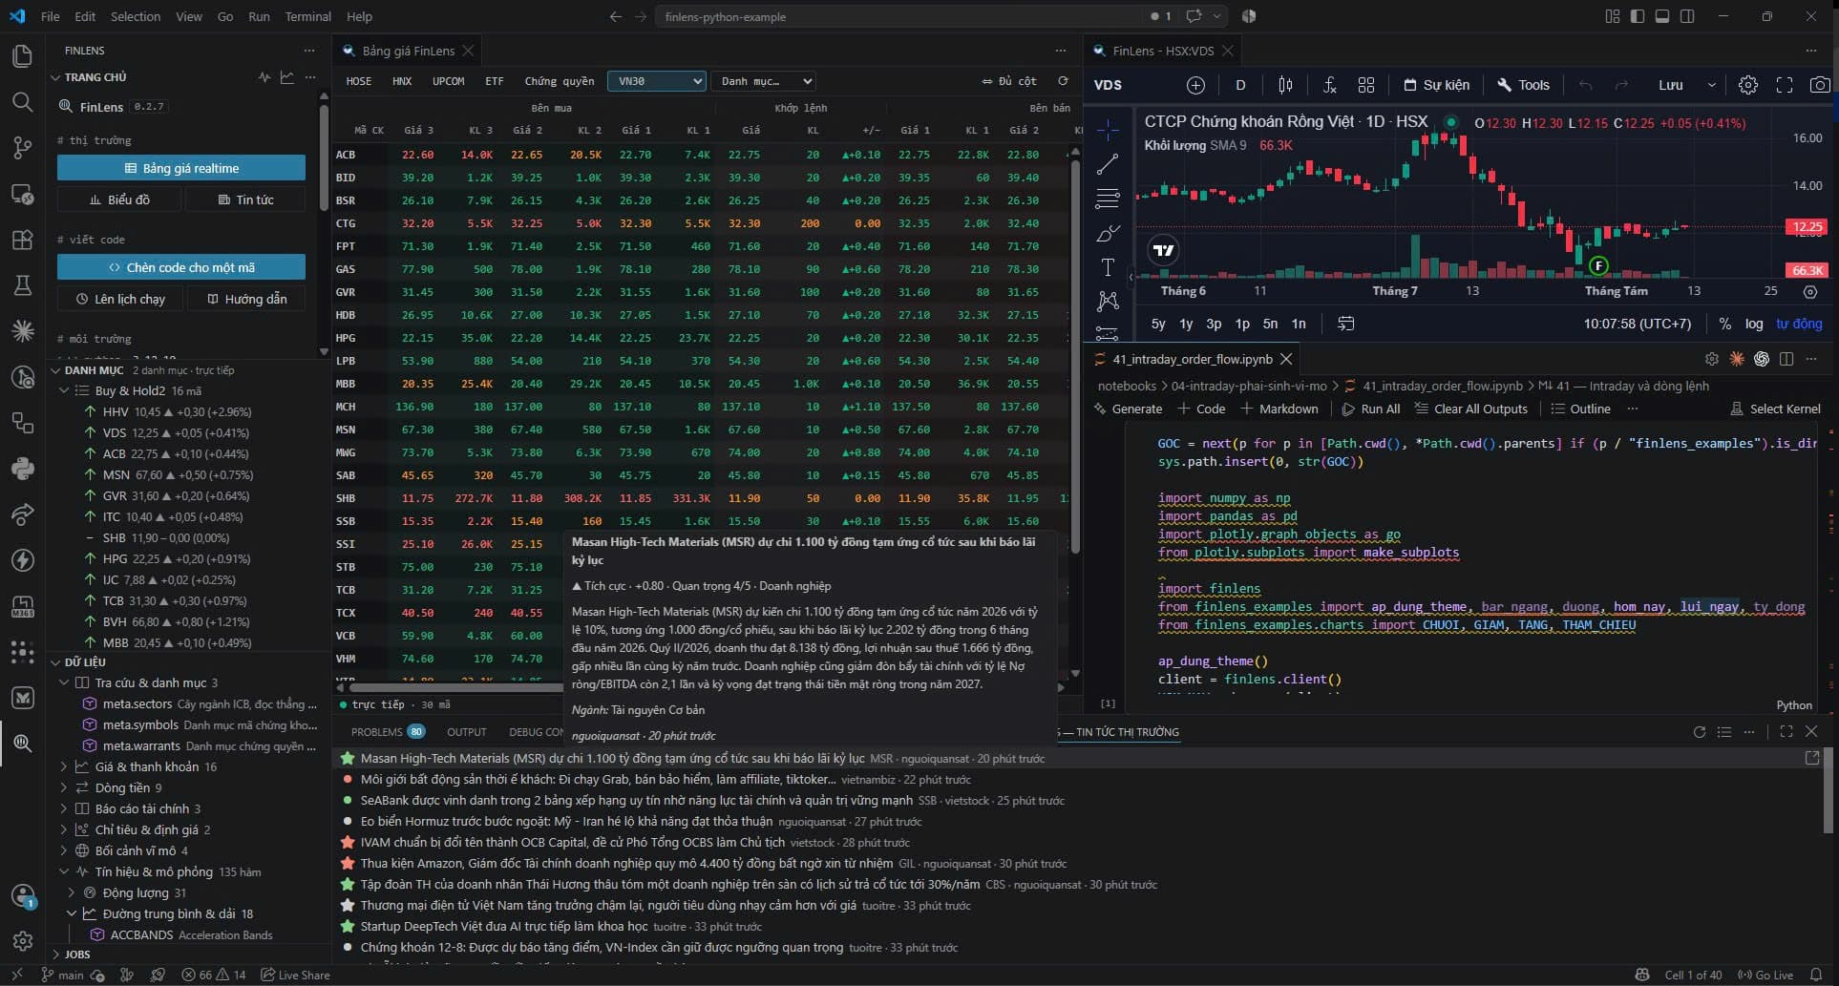Open the Explorer view in activity bar
This screenshot has width=1839, height=986.
[22, 56]
